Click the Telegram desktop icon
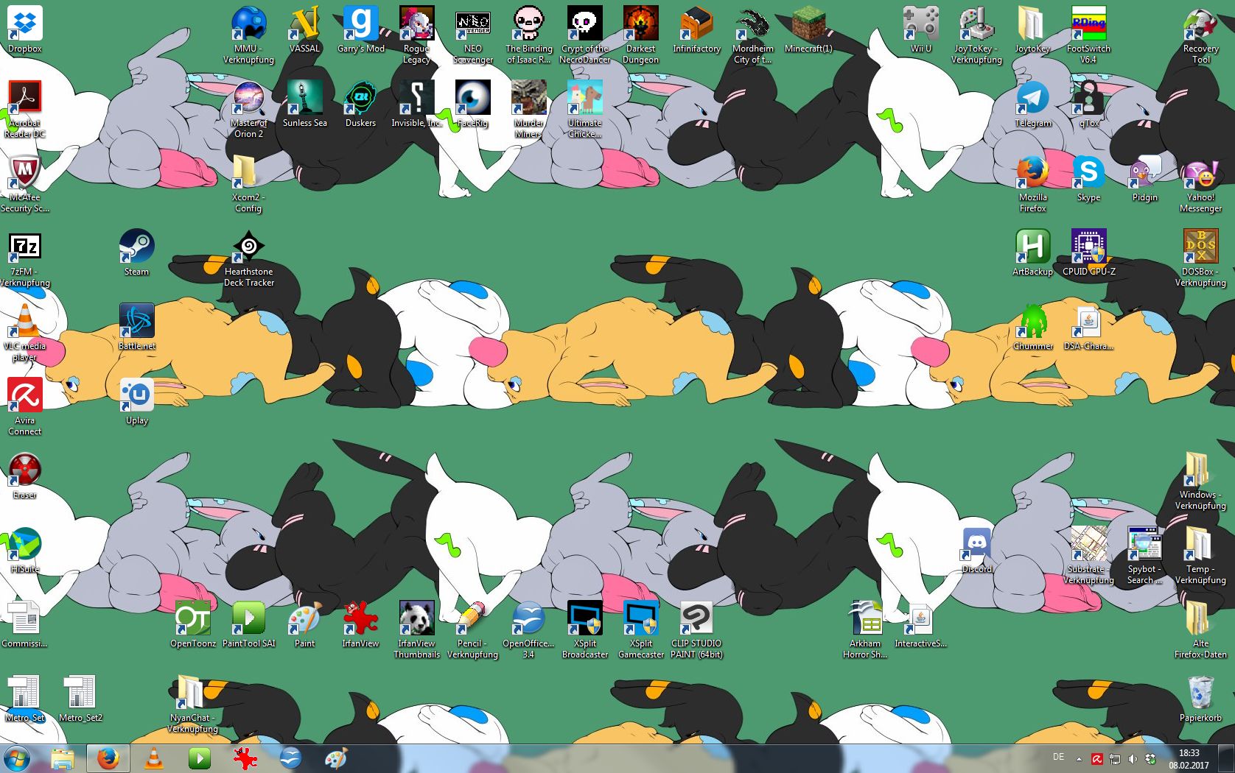1235x773 pixels. coord(1032,104)
